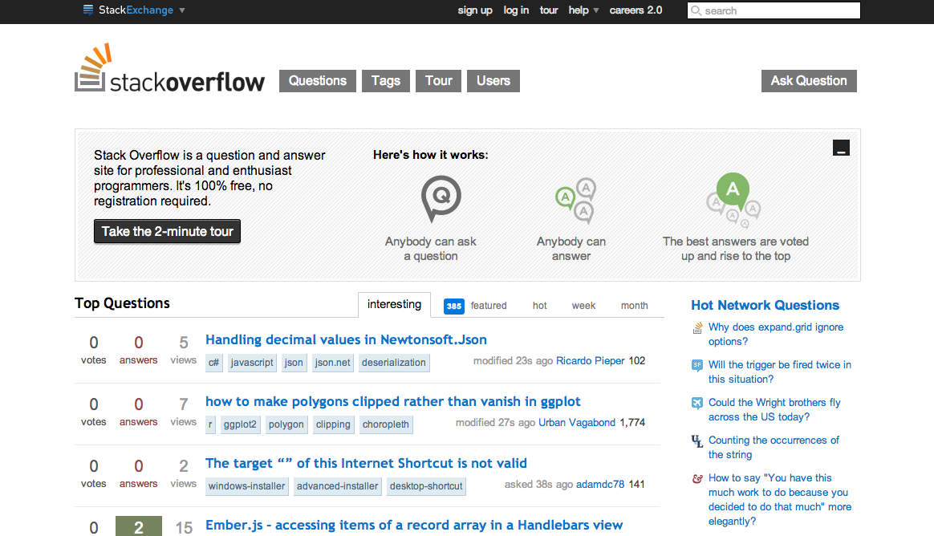This screenshot has height=536, width=934.
Task: Open the Tour navigation button
Action: tap(438, 81)
